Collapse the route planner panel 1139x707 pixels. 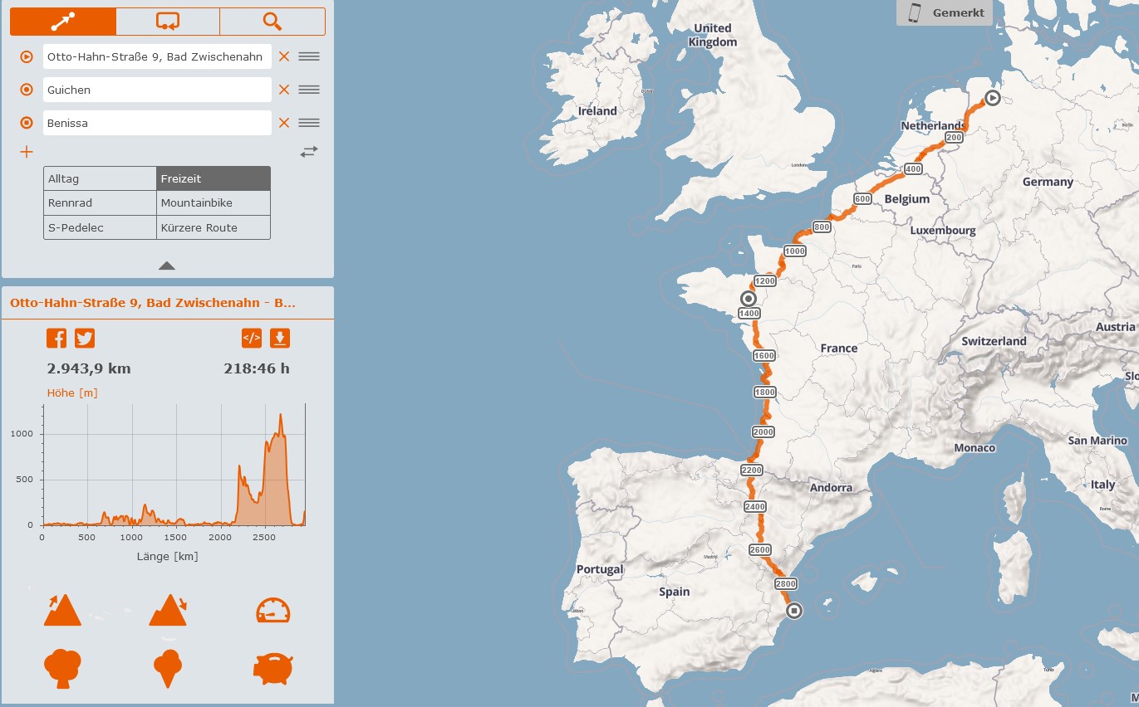coord(167,266)
